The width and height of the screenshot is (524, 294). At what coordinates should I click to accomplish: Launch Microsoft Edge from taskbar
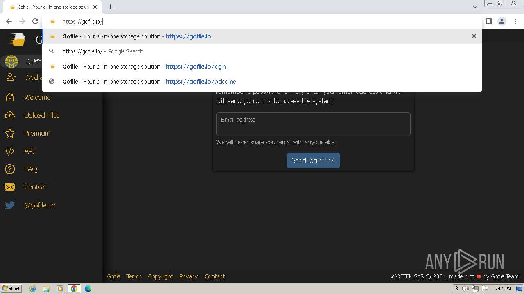(x=88, y=289)
